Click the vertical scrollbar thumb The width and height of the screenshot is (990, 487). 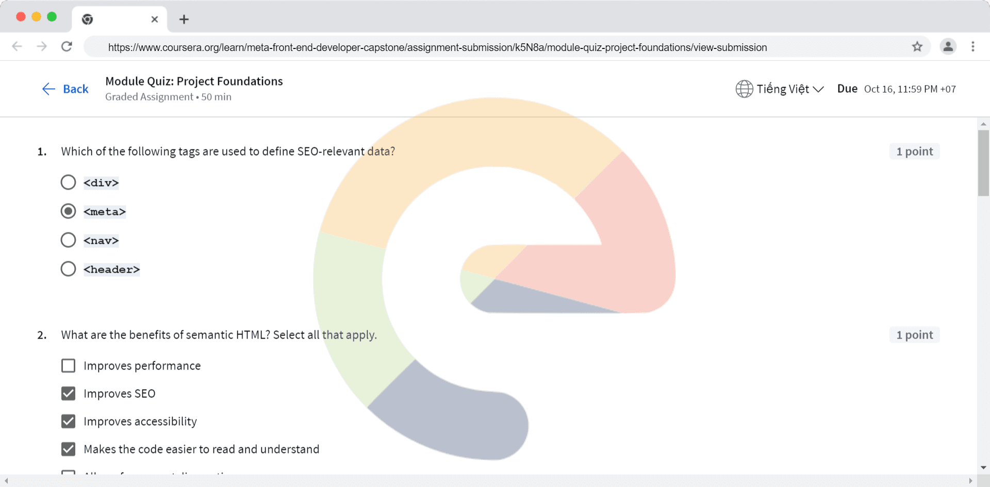click(983, 163)
